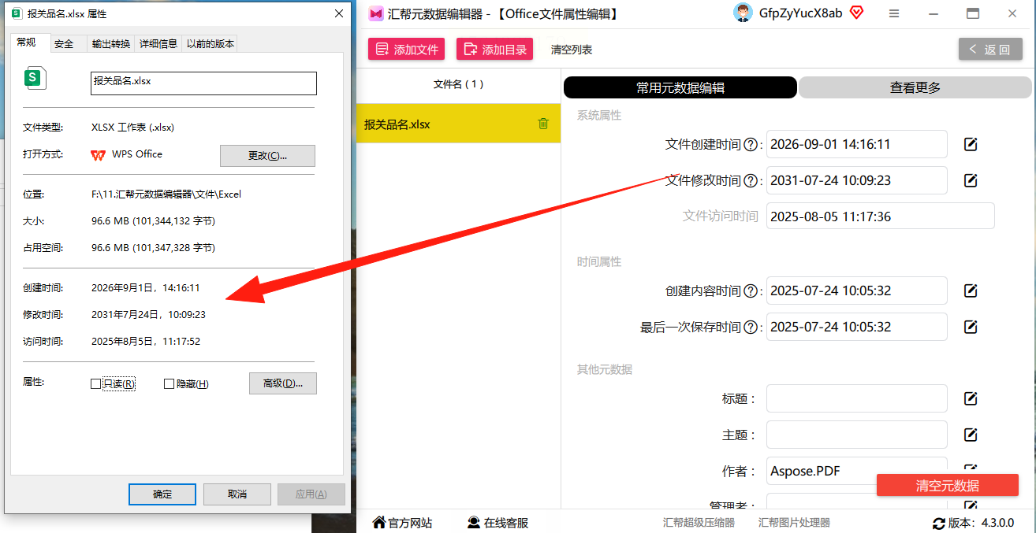Image resolution: width=1036 pixels, height=533 pixels.
Task: Toggle 隐藏 checkbox in properties dialog
Action: pos(169,384)
